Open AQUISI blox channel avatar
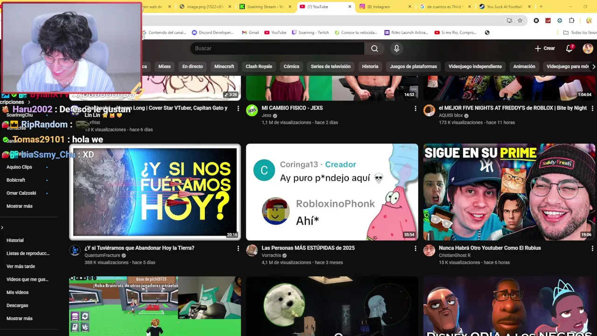This screenshot has width=597, height=336. (x=429, y=111)
